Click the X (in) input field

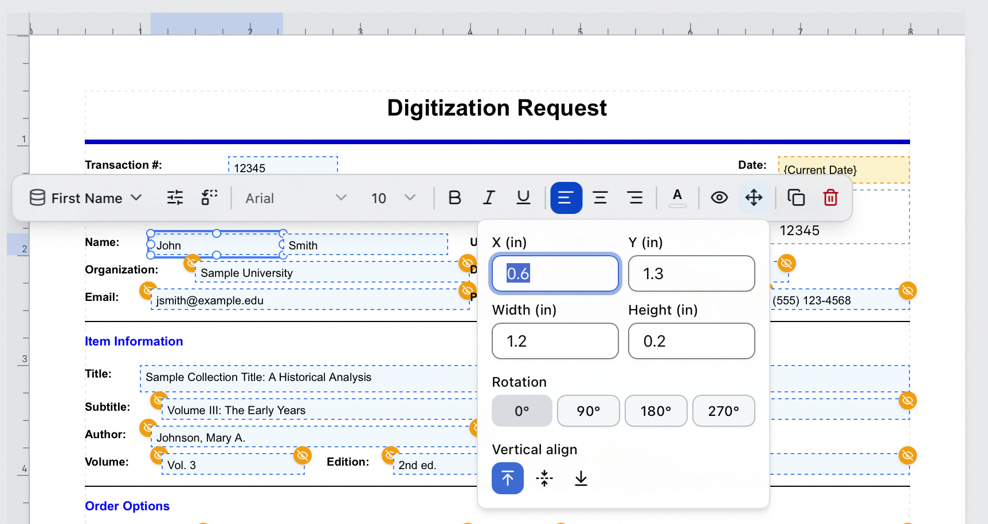point(555,273)
